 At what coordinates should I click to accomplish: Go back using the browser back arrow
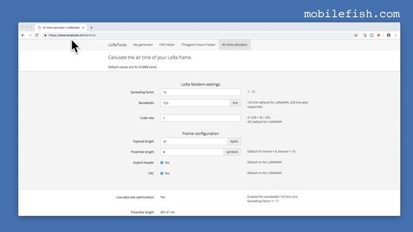pos(23,35)
